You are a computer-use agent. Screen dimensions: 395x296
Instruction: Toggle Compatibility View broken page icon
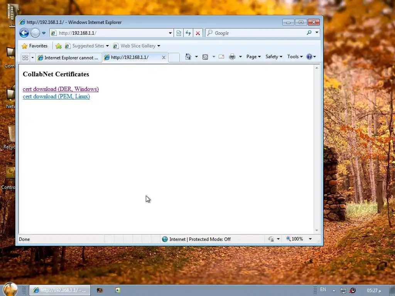tap(179, 33)
